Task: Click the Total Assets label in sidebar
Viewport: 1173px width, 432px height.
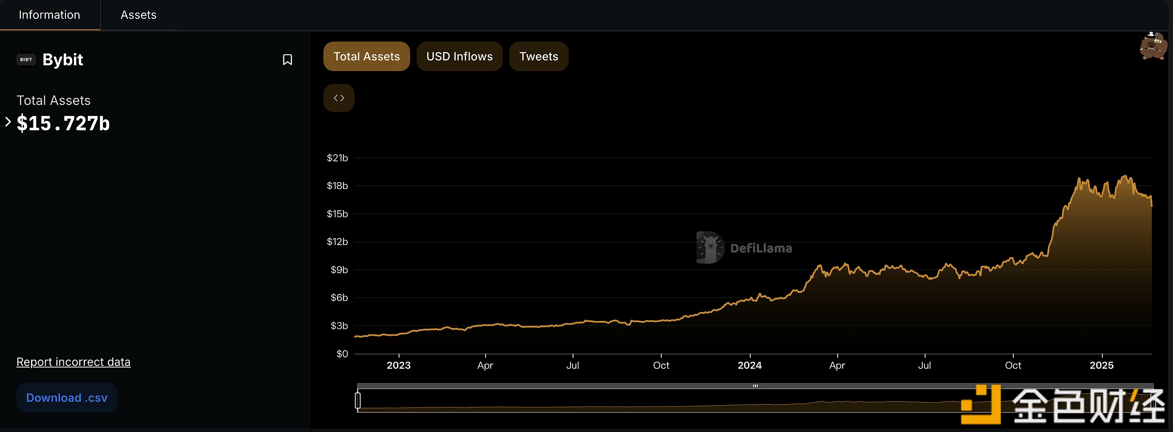Action: (54, 100)
